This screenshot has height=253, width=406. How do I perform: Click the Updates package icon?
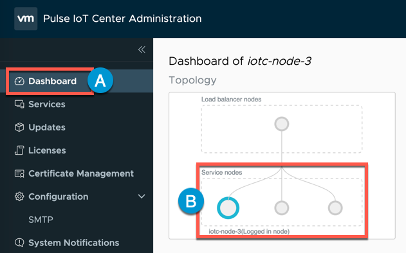pyautogui.click(x=19, y=127)
